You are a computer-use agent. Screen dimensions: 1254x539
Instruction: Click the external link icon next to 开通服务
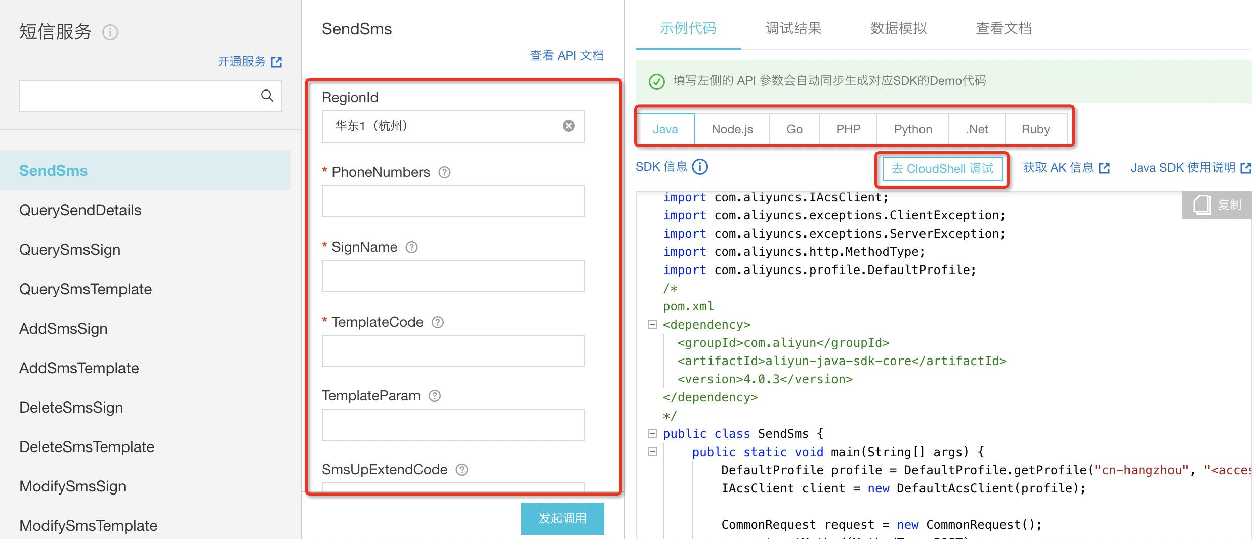click(276, 62)
